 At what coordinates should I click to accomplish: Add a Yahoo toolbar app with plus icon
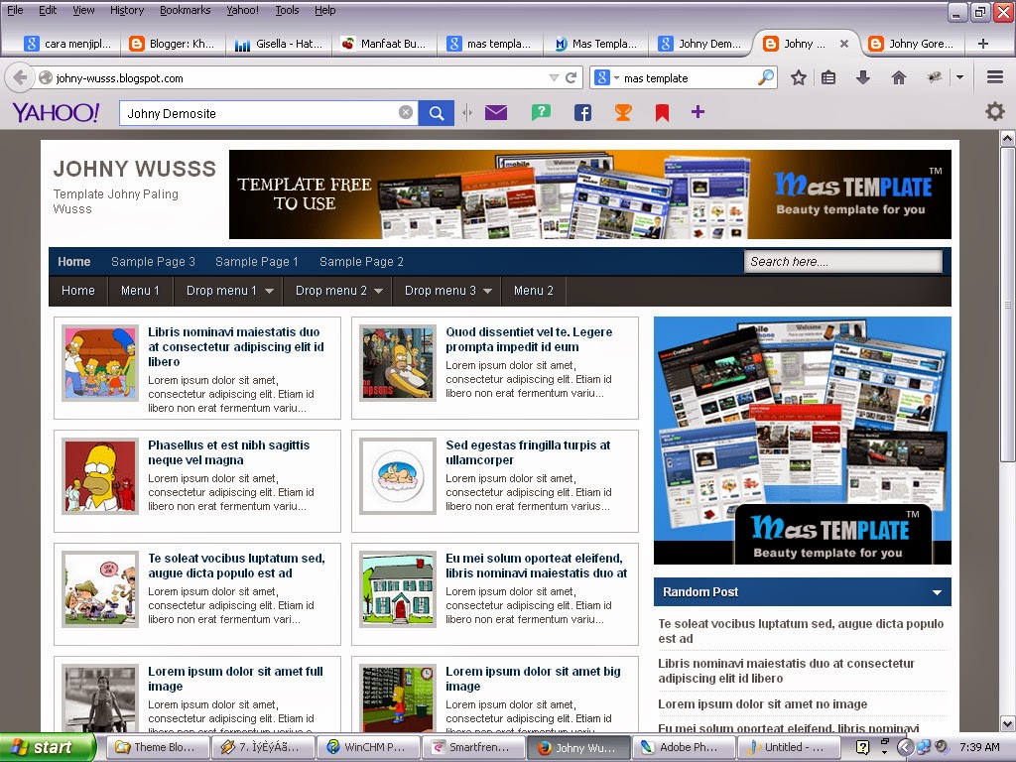[698, 112]
